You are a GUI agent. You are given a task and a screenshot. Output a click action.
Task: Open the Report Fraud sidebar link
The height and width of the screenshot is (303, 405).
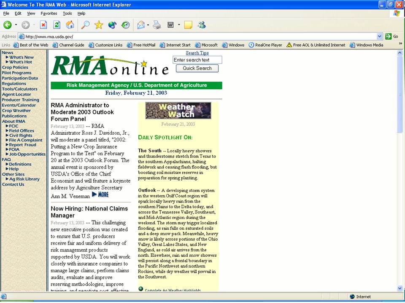tap(22, 145)
